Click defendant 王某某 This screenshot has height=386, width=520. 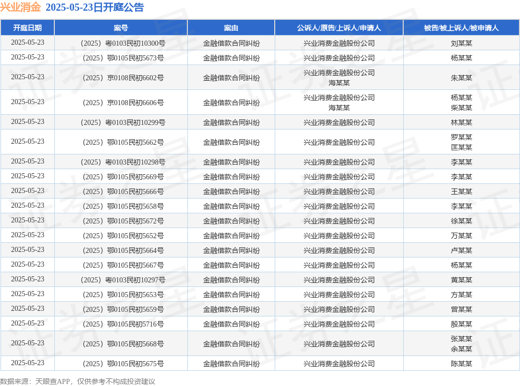(x=461, y=191)
